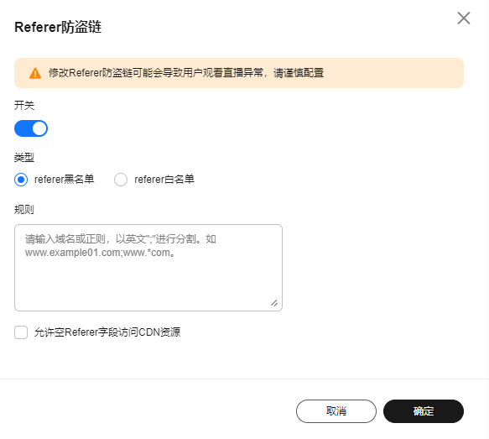Choose whitelist via the referer白名单 text label

164,180
